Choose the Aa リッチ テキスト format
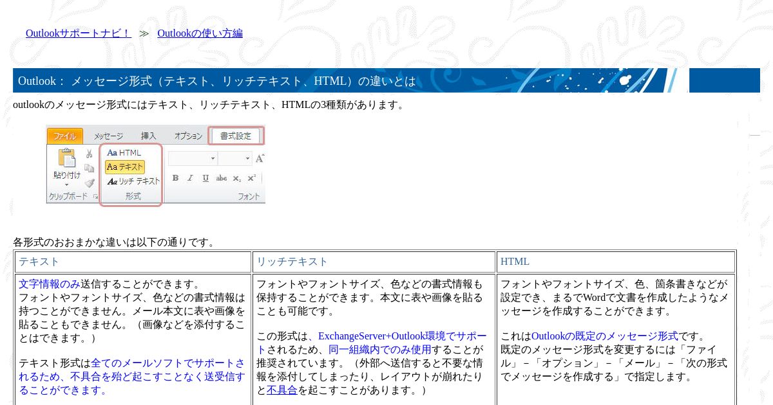Screen dimensions: 773x405 coord(133,181)
